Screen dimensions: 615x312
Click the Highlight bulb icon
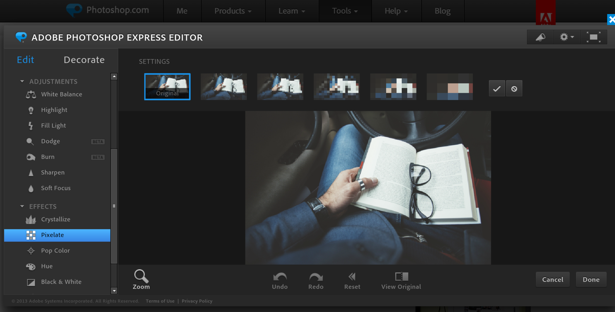31,110
